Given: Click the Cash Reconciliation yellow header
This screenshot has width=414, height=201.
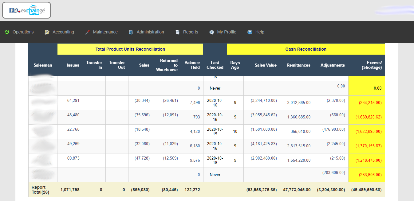Looking at the screenshot, I should pyautogui.click(x=306, y=49).
